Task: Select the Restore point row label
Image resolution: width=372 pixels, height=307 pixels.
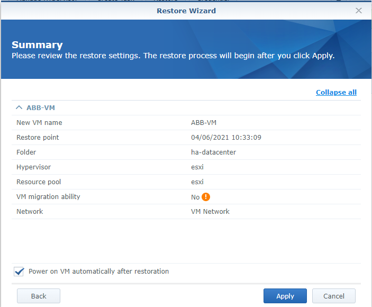Action: 38,137
